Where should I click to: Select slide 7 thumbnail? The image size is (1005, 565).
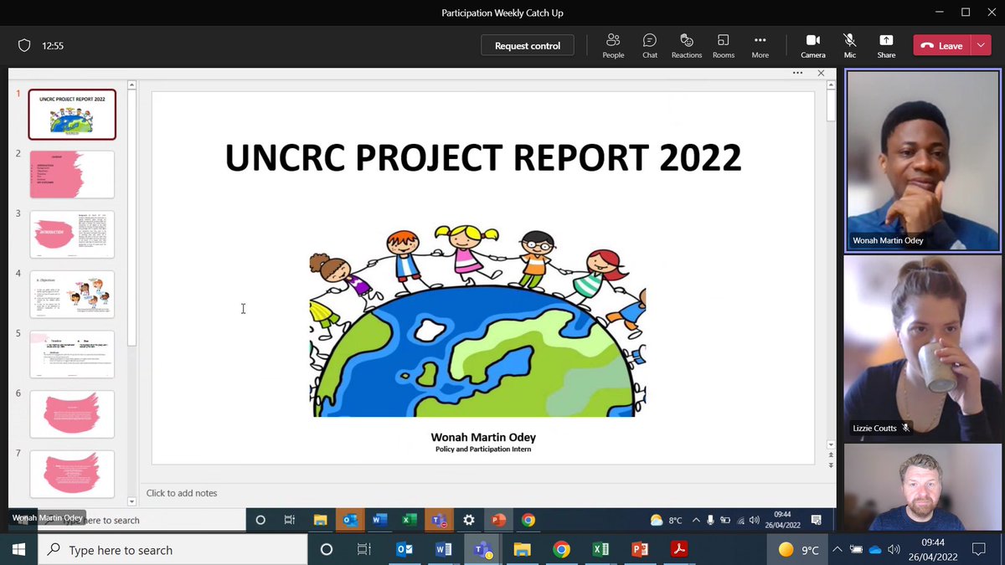[72, 475]
